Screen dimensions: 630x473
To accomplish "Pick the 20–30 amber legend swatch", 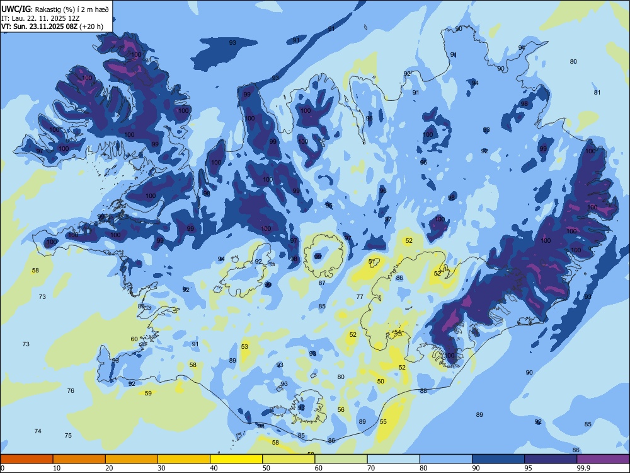I will point(132,459).
